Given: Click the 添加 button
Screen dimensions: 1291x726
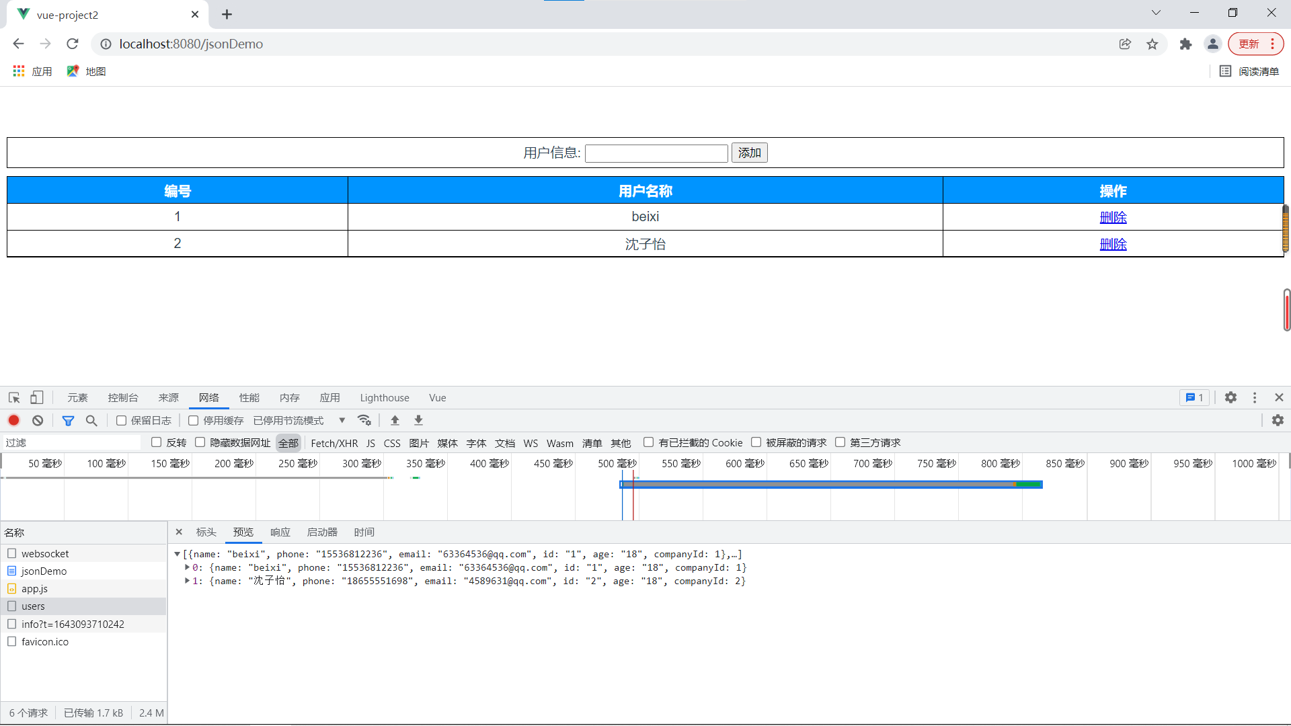Looking at the screenshot, I should 749,153.
